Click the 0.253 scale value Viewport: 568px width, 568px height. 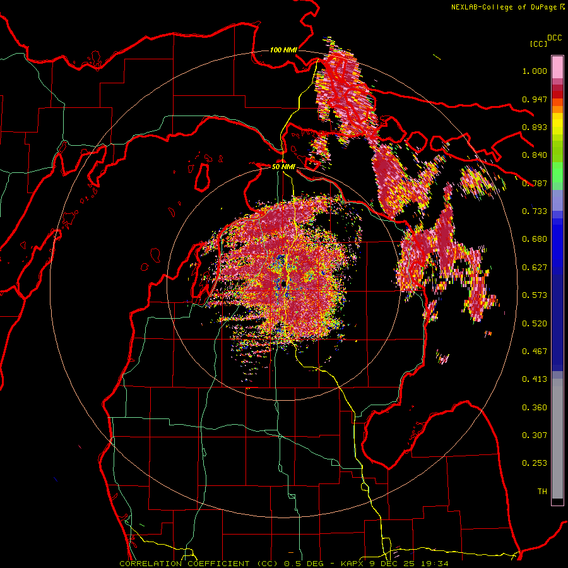(535, 463)
